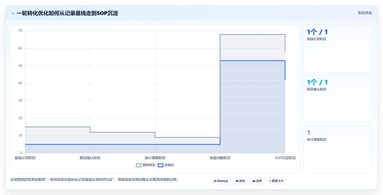Click the chart description caption text
383x195 pixels.
(x=94, y=179)
